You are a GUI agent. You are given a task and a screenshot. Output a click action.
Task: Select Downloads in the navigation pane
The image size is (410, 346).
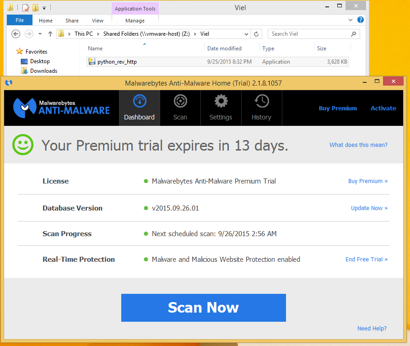click(43, 71)
